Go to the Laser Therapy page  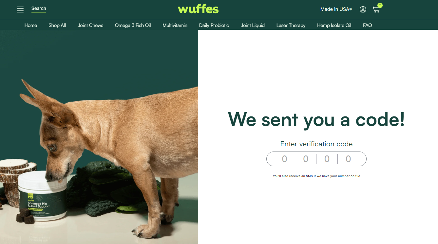291,25
